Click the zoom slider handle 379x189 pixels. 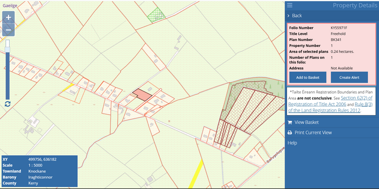8,49
